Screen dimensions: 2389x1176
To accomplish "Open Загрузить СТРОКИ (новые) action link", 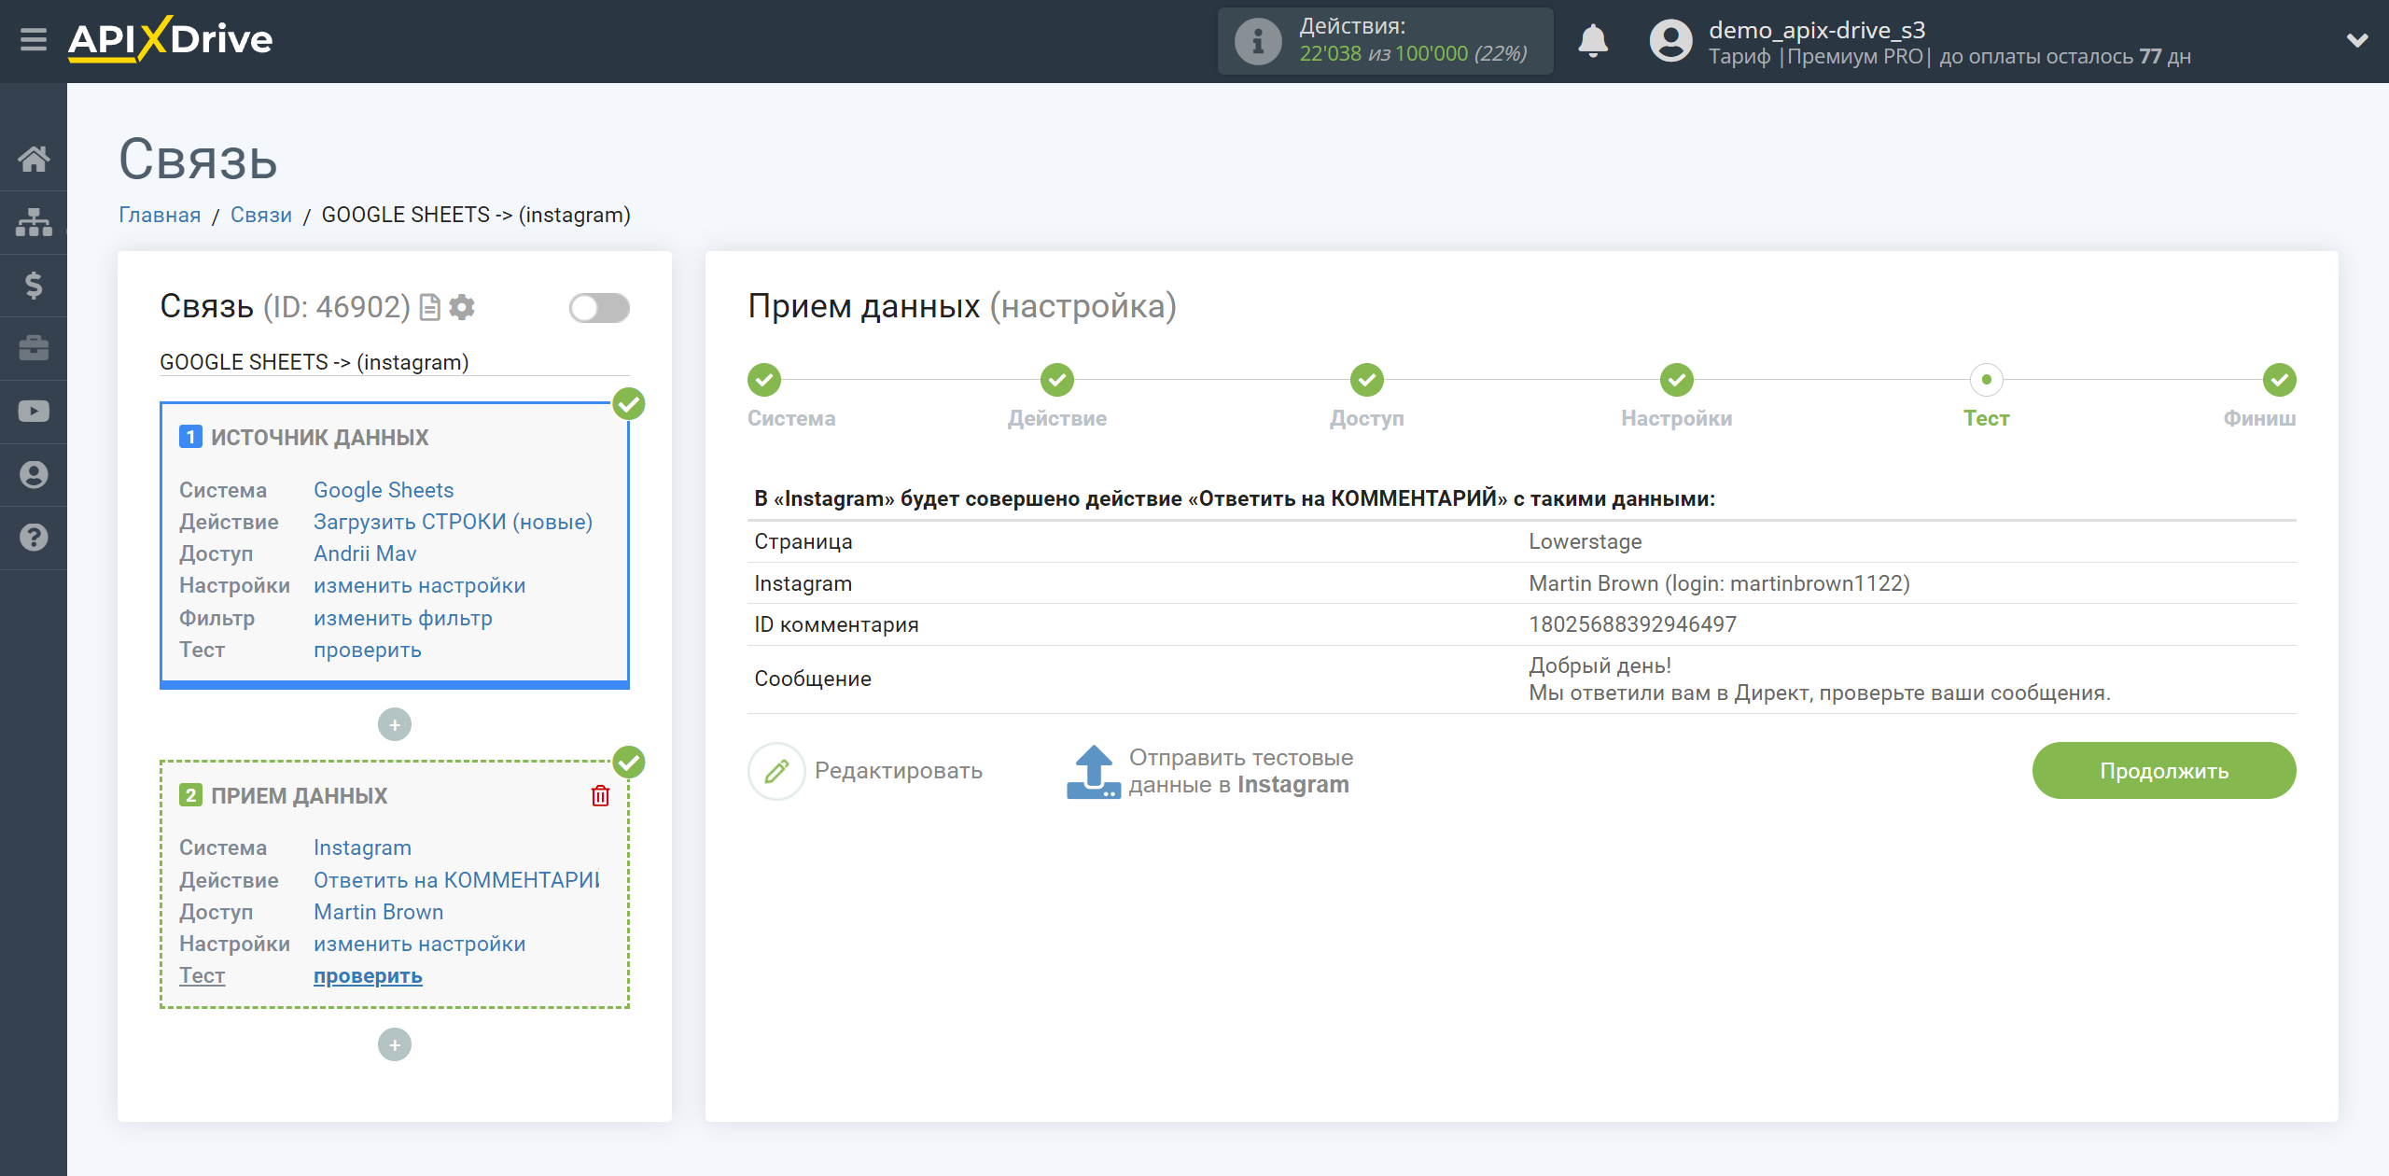I will [x=453, y=522].
